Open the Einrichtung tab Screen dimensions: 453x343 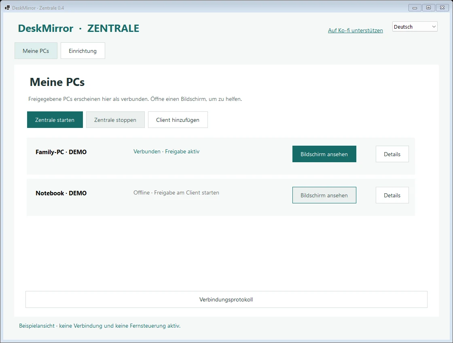(x=83, y=51)
